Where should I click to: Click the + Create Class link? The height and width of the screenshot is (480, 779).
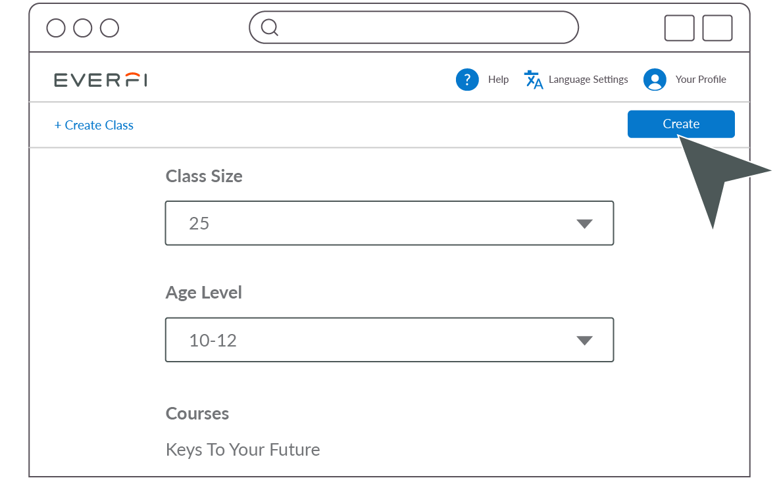click(x=94, y=125)
